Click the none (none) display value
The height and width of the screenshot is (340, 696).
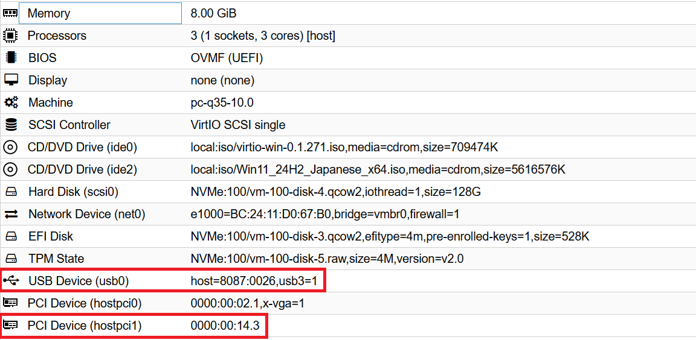click(x=222, y=80)
